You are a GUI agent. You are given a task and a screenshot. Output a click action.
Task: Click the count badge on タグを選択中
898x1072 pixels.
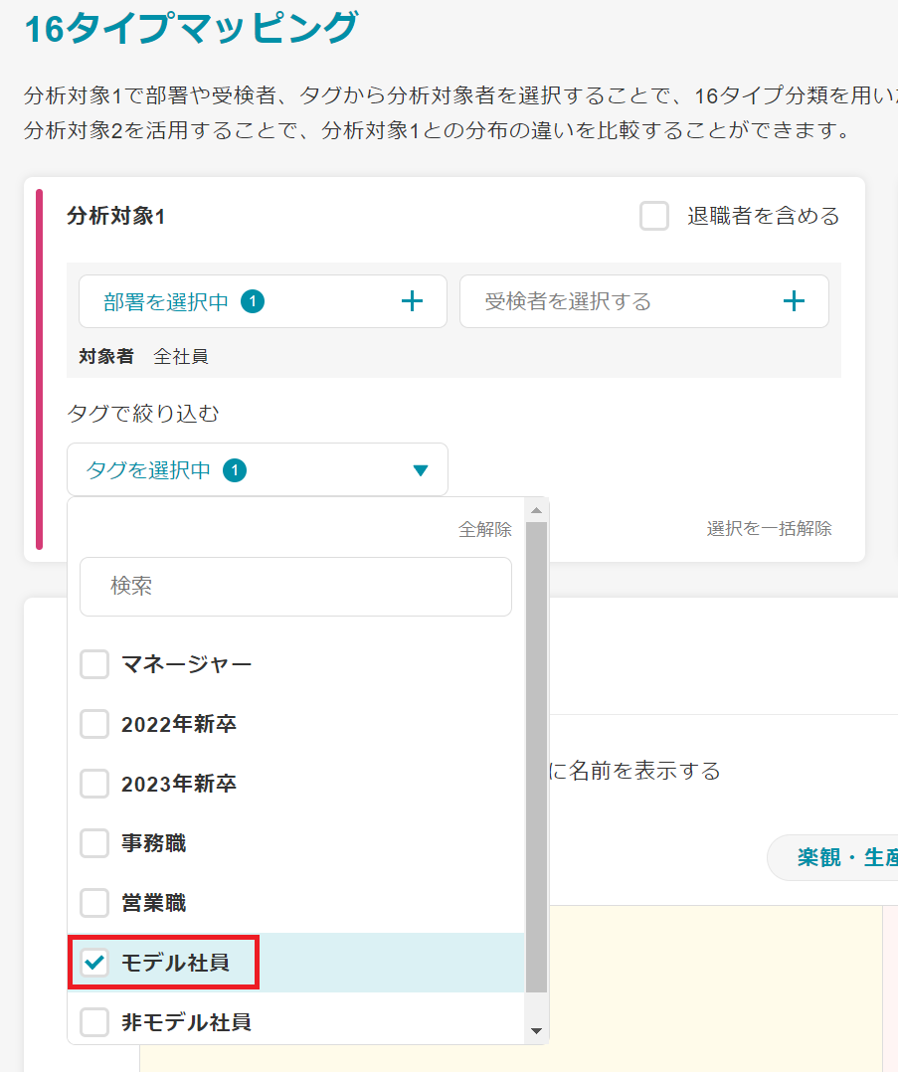point(235,470)
